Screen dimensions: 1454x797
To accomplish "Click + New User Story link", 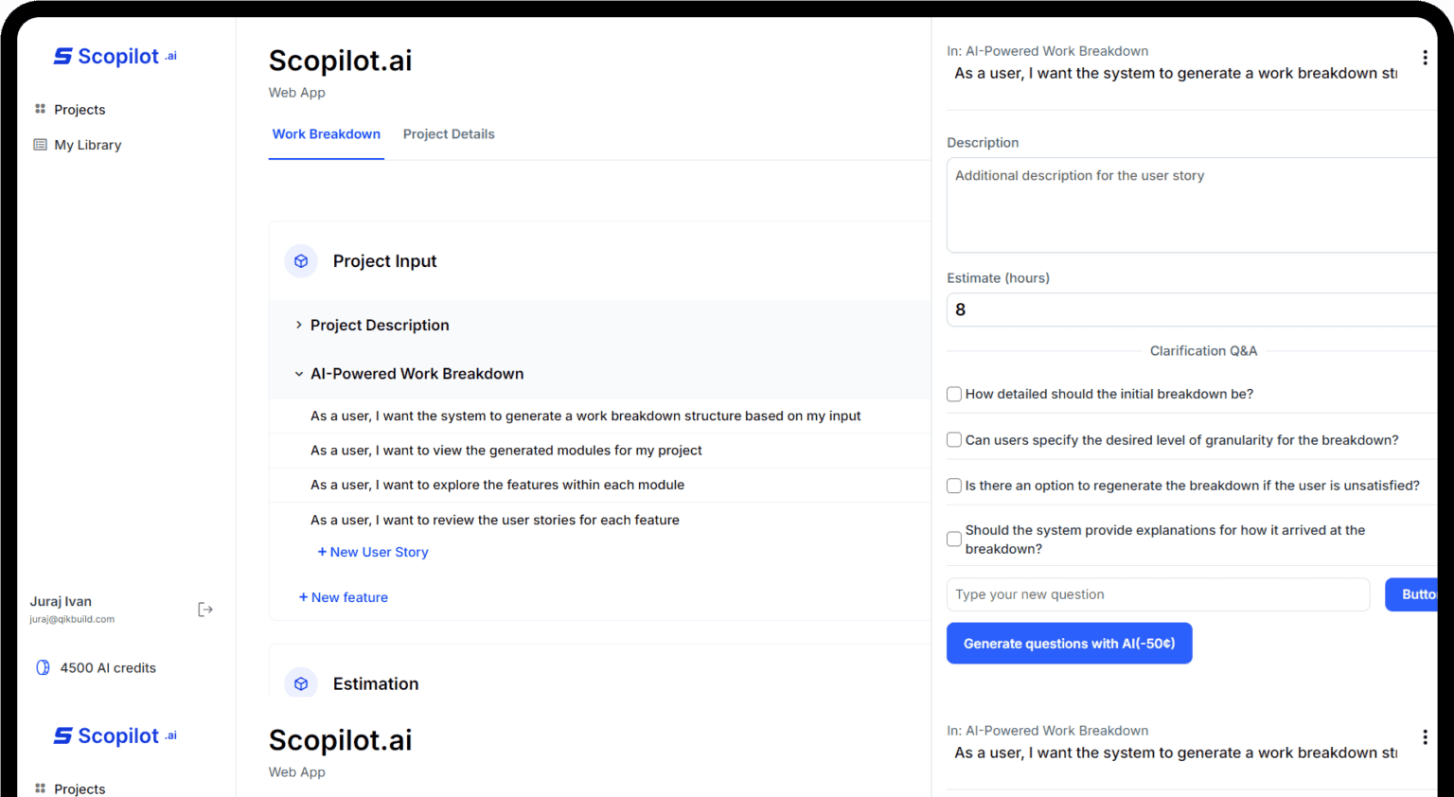I will (373, 552).
